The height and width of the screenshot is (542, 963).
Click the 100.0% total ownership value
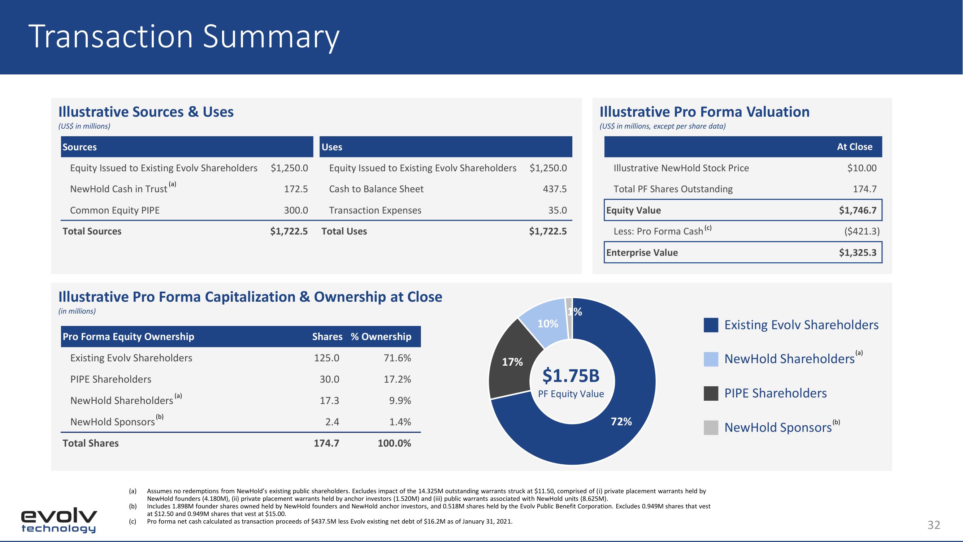coord(394,443)
